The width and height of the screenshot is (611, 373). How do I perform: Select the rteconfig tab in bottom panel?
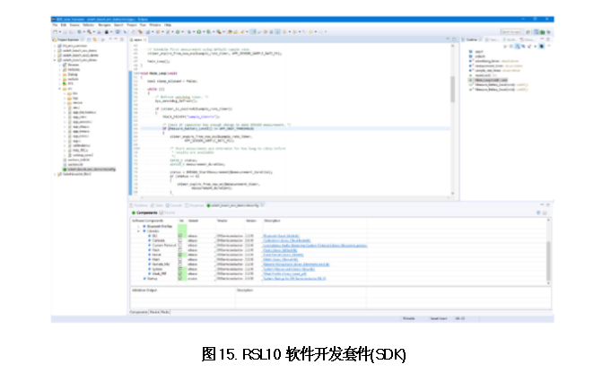pyautogui.click(x=235, y=205)
